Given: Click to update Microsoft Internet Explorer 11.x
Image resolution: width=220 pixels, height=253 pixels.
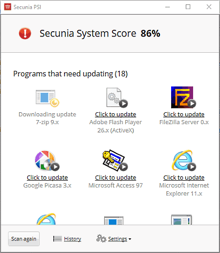Looking at the screenshot, I should click(184, 177).
